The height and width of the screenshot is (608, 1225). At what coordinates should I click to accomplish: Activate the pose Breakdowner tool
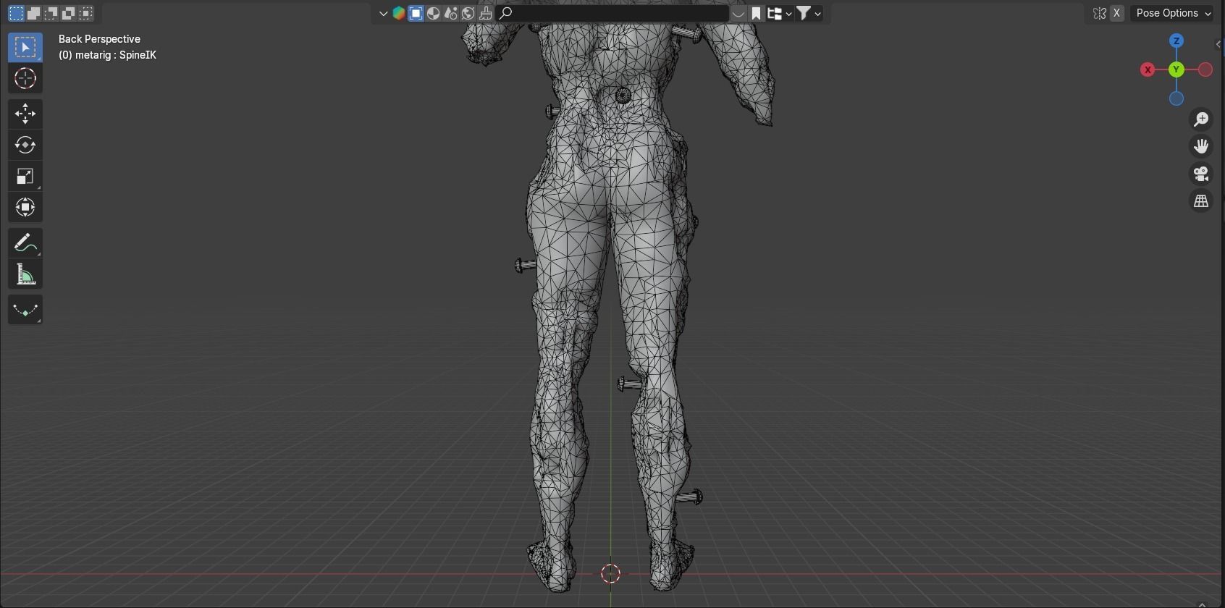[25, 310]
